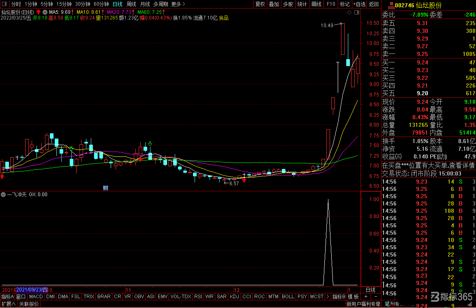
Task: Toggle the split-panel icon above the chart
Action: pyautogui.click(x=357, y=12)
